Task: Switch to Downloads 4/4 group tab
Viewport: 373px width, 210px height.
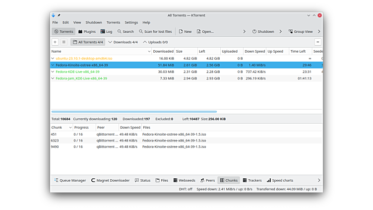Action: coord(123,42)
